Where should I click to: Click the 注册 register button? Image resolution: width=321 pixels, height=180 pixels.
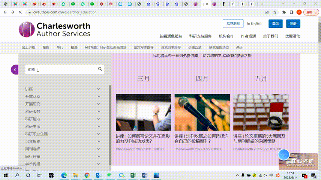tap(293, 24)
